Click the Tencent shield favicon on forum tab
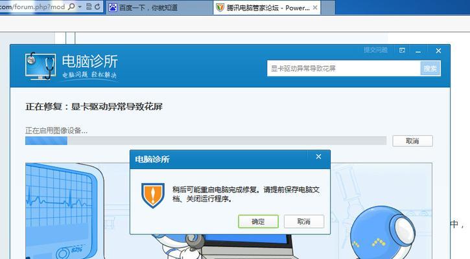The image size is (470, 259). pyautogui.click(x=220, y=8)
